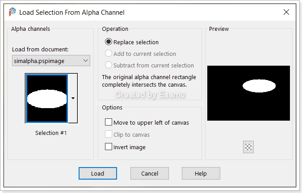Click the Selection #1 label

pos(51,133)
